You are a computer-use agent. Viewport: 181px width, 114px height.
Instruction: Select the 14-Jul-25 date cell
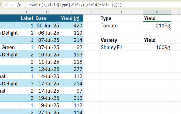47,76
